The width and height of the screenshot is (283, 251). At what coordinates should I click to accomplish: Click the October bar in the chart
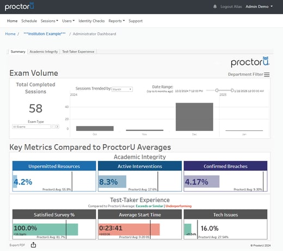click(95, 128)
